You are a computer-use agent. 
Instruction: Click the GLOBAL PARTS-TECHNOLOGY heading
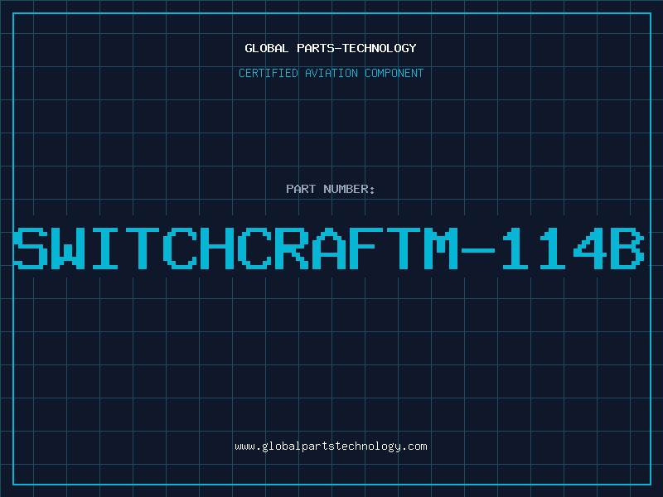[x=331, y=48]
